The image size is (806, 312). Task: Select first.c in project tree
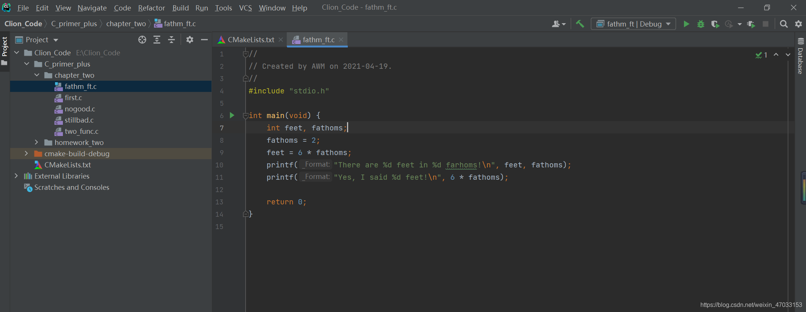point(73,98)
